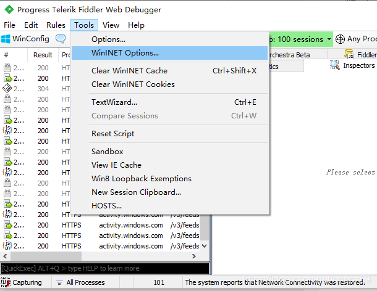Open the Inspectors tab magnifier icon
The width and height of the screenshot is (377, 291).
(x=335, y=65)
